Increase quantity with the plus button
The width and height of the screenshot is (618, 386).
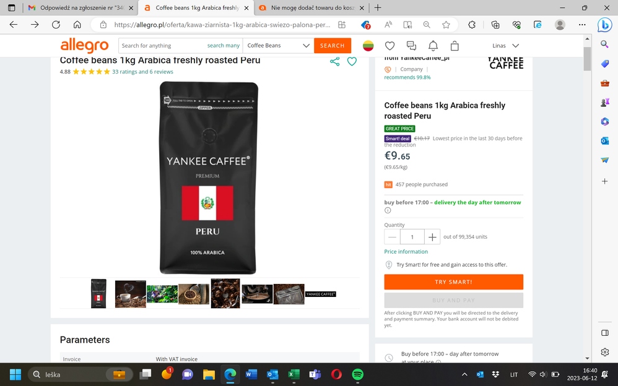coord(432,237)
